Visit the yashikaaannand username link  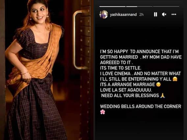123,14
